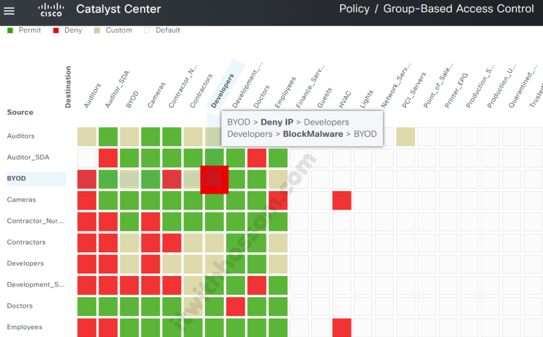Open the Contractors to Contractor_N deny cell
This screenshot has height=337, width=543.
coord(172,243)
